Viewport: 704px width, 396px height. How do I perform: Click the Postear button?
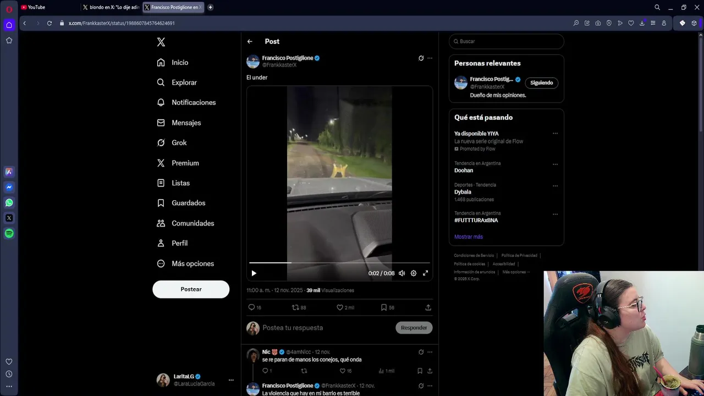pyautogui.click(x=191, y=289)
